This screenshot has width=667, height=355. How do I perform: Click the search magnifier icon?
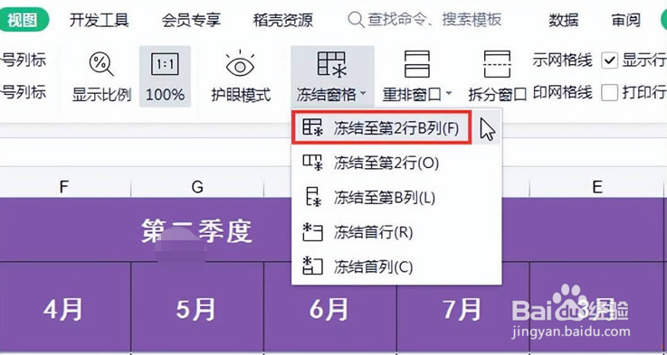tap(356, 20)
